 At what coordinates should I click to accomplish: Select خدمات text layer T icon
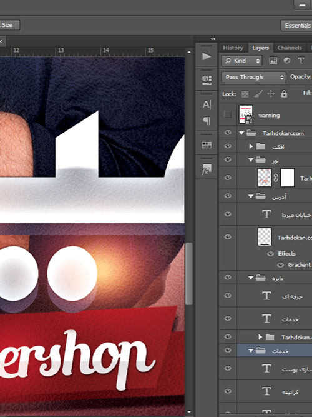(266, 319)
